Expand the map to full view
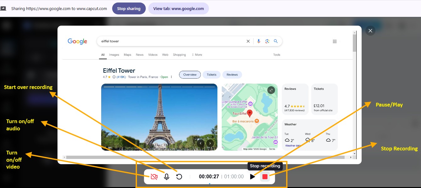Image resolution: width=421 pixels, height=188 pixels. click(x=271, y=90)
